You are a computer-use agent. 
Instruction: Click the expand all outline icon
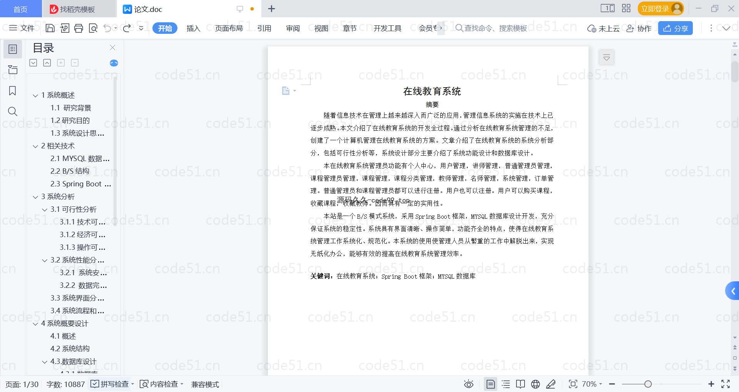(33, 63)
